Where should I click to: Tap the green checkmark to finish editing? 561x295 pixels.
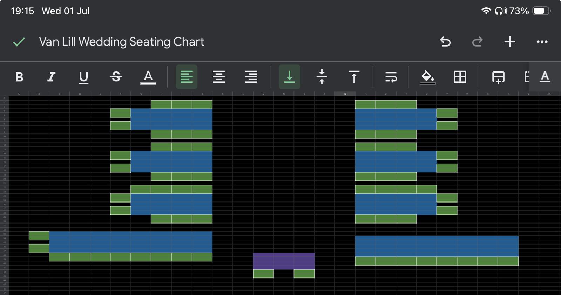(x=19, y=42)
